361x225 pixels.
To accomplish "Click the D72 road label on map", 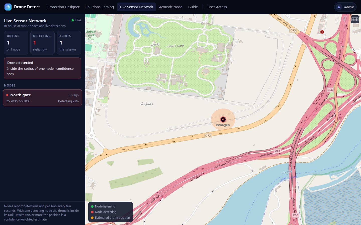I will (x=208, y=135).
